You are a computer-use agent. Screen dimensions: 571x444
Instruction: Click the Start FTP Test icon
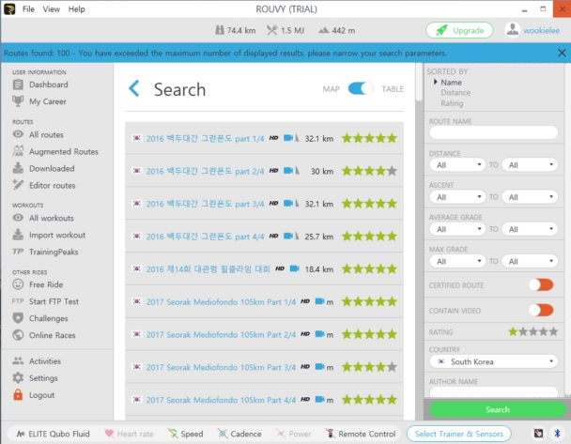[x=18, y=301]
